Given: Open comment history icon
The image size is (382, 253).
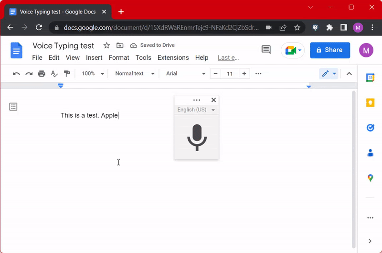Looking at the screenshot, I should [x=266, y=50].
